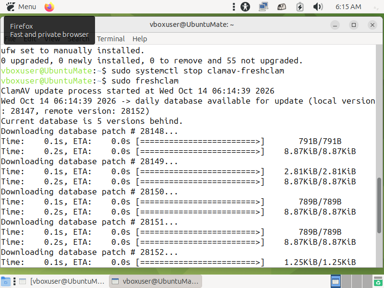Click the window title vboxuser@UbuntuMate: ~
This screenshot has height=288, width=384.
pos(192,24)
